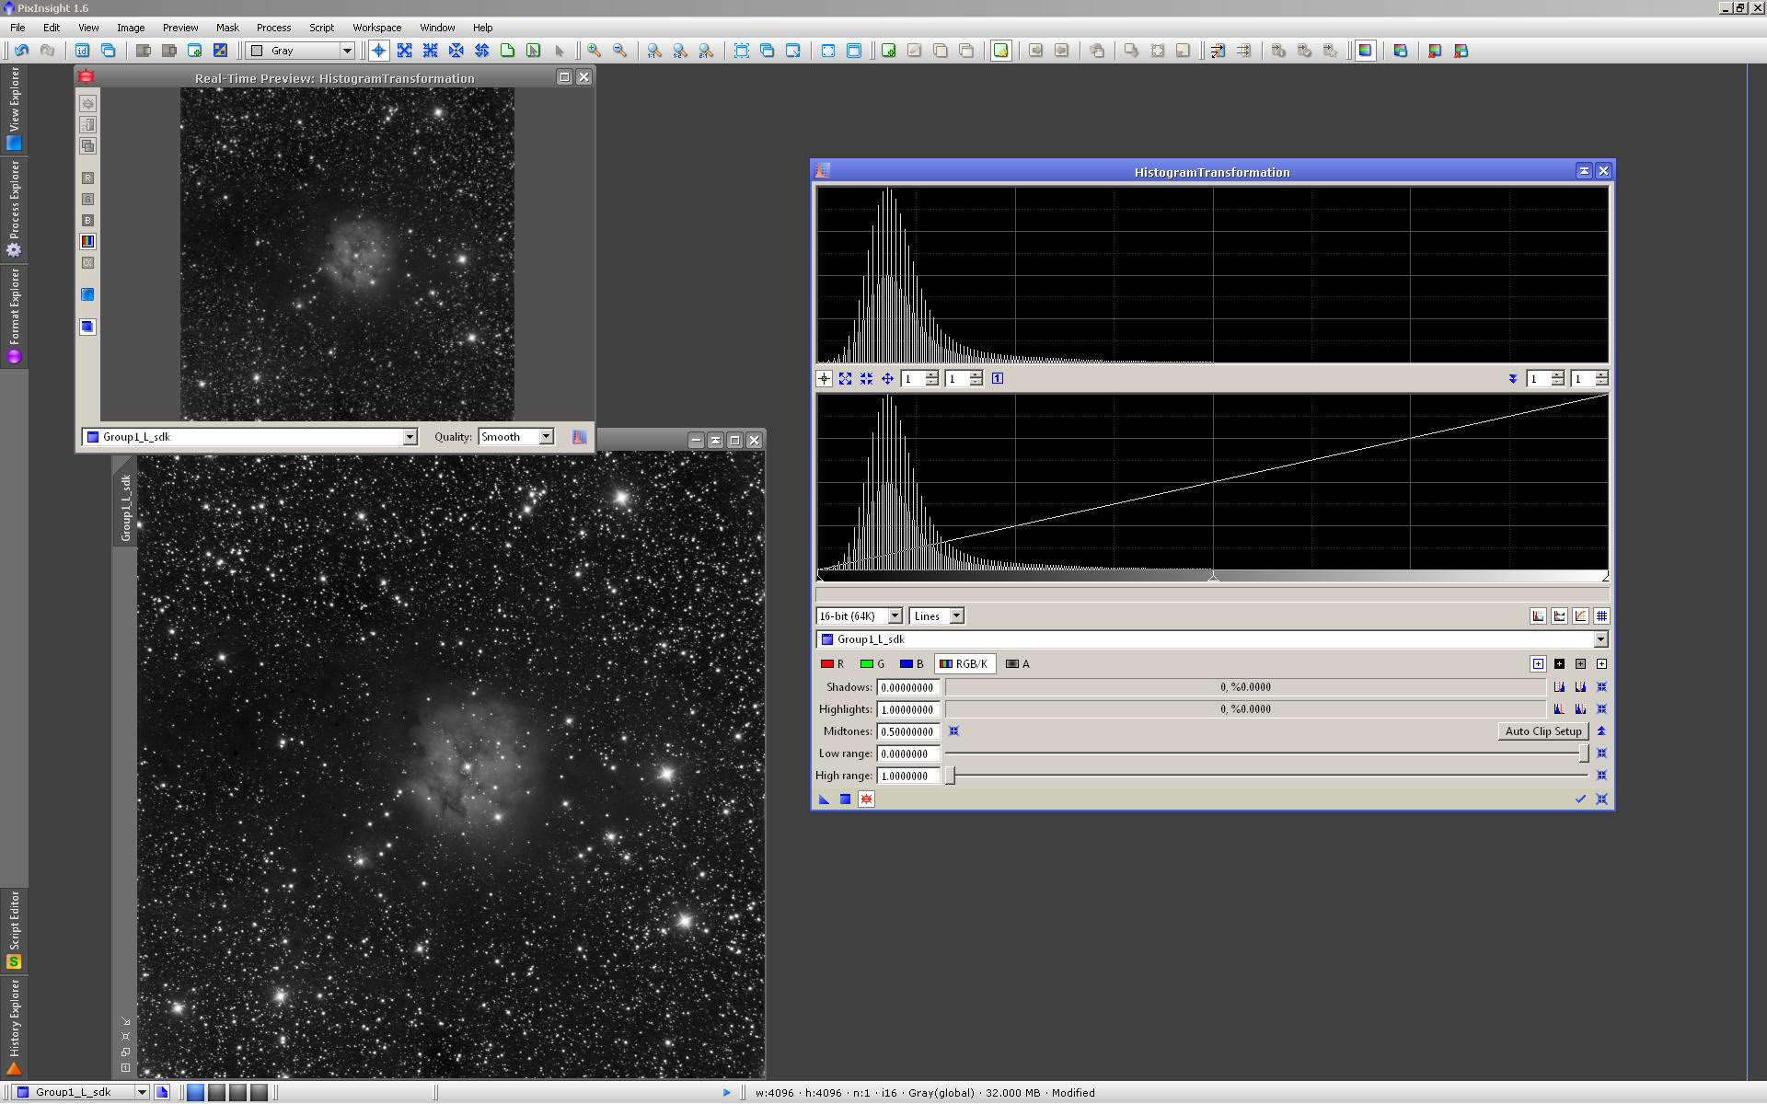Open the Process Explorer side panel

tap(14, 209)
